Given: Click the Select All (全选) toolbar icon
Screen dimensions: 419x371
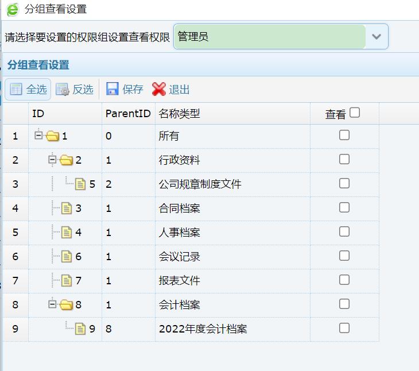Looking at the screenshot, I should pos(16,90).
